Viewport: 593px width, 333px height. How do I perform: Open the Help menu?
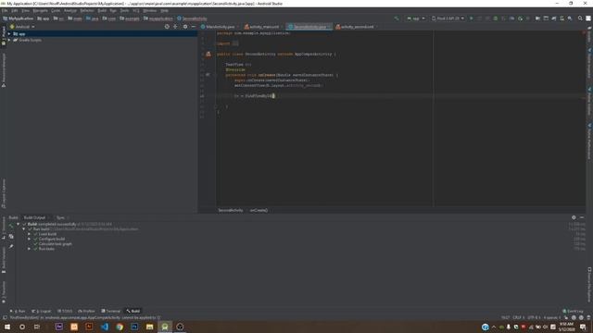(164, 10)
